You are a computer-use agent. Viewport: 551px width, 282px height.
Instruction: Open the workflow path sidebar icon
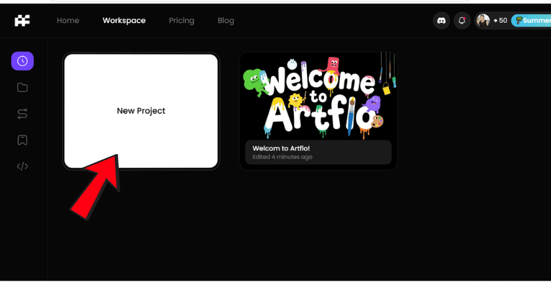22,113
